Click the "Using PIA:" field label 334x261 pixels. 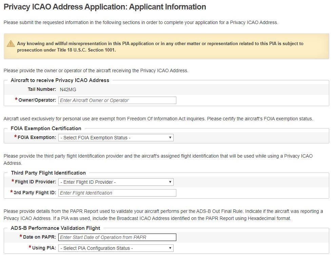(x=44, y=248)
